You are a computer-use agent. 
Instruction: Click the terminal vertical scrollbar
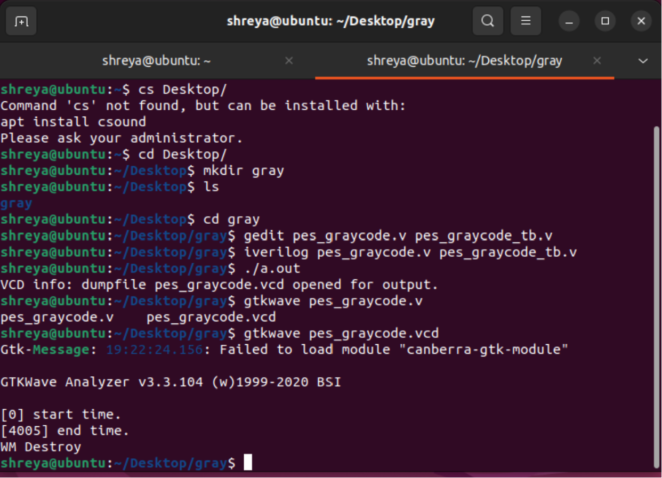coord(656,297)
